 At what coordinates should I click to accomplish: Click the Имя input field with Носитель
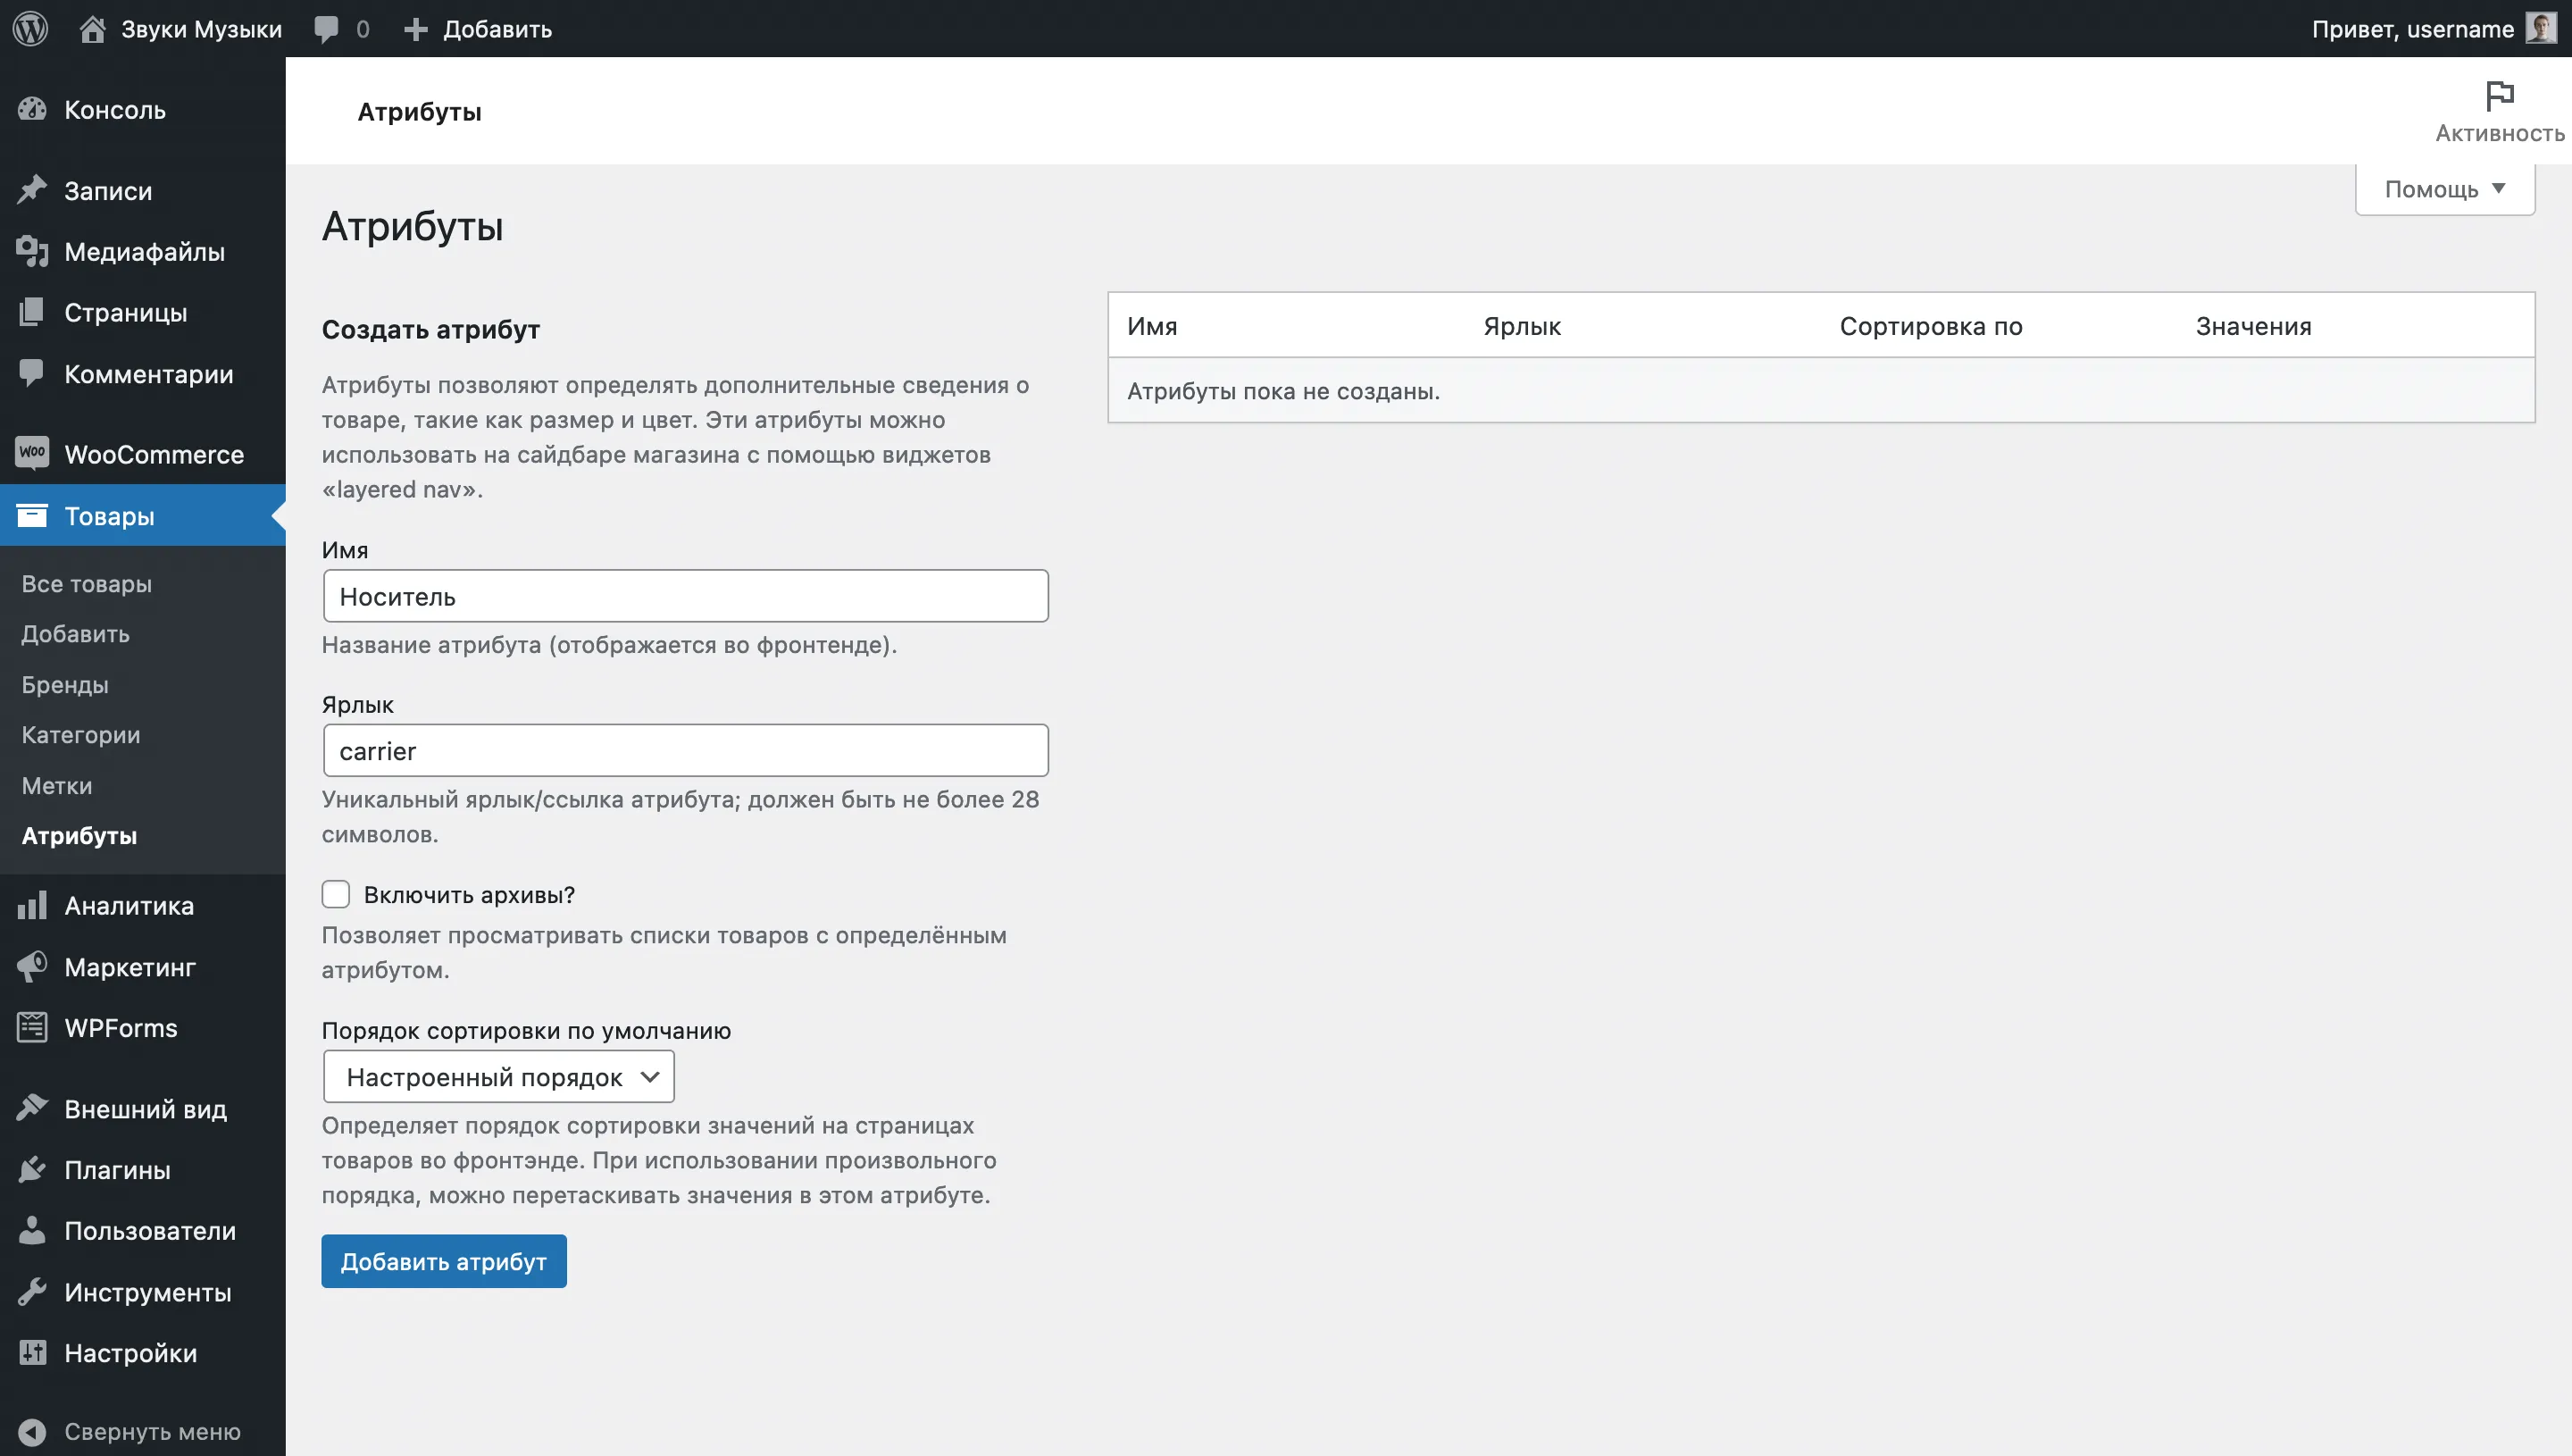coord(686,596)
